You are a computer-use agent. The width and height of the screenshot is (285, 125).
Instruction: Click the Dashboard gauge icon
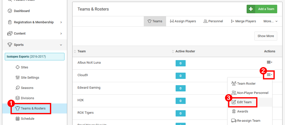pyautogui.click(x=10, y=11)
